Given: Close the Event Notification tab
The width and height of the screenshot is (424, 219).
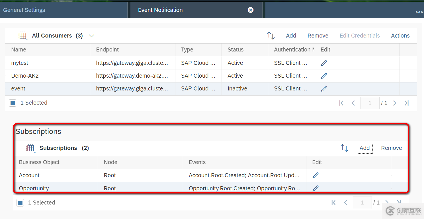Looking at the screenshot, I should 250,10.
